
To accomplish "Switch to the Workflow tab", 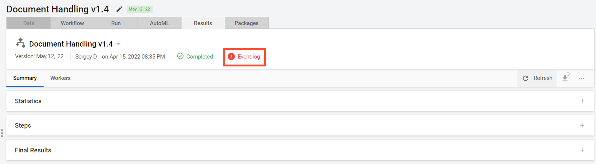I will point(72,23).
